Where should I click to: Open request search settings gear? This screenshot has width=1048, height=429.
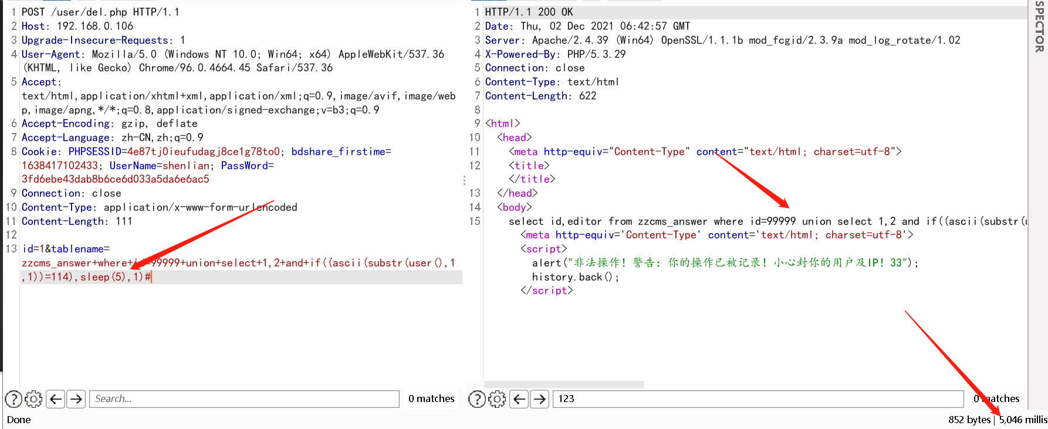click(x=34, y=399)
